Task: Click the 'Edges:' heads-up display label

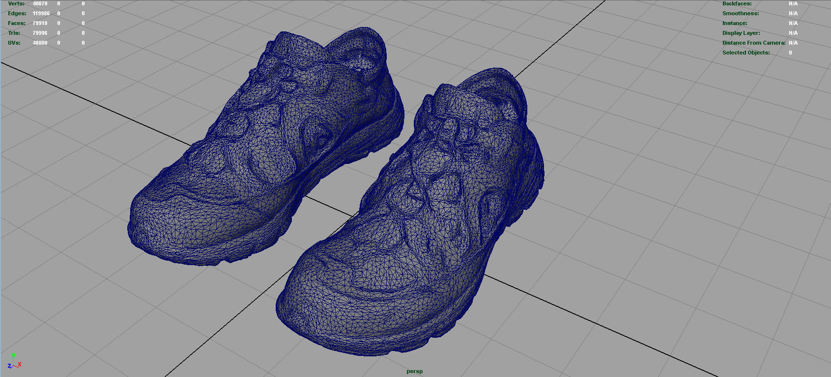Action: [x=17, y=13]
